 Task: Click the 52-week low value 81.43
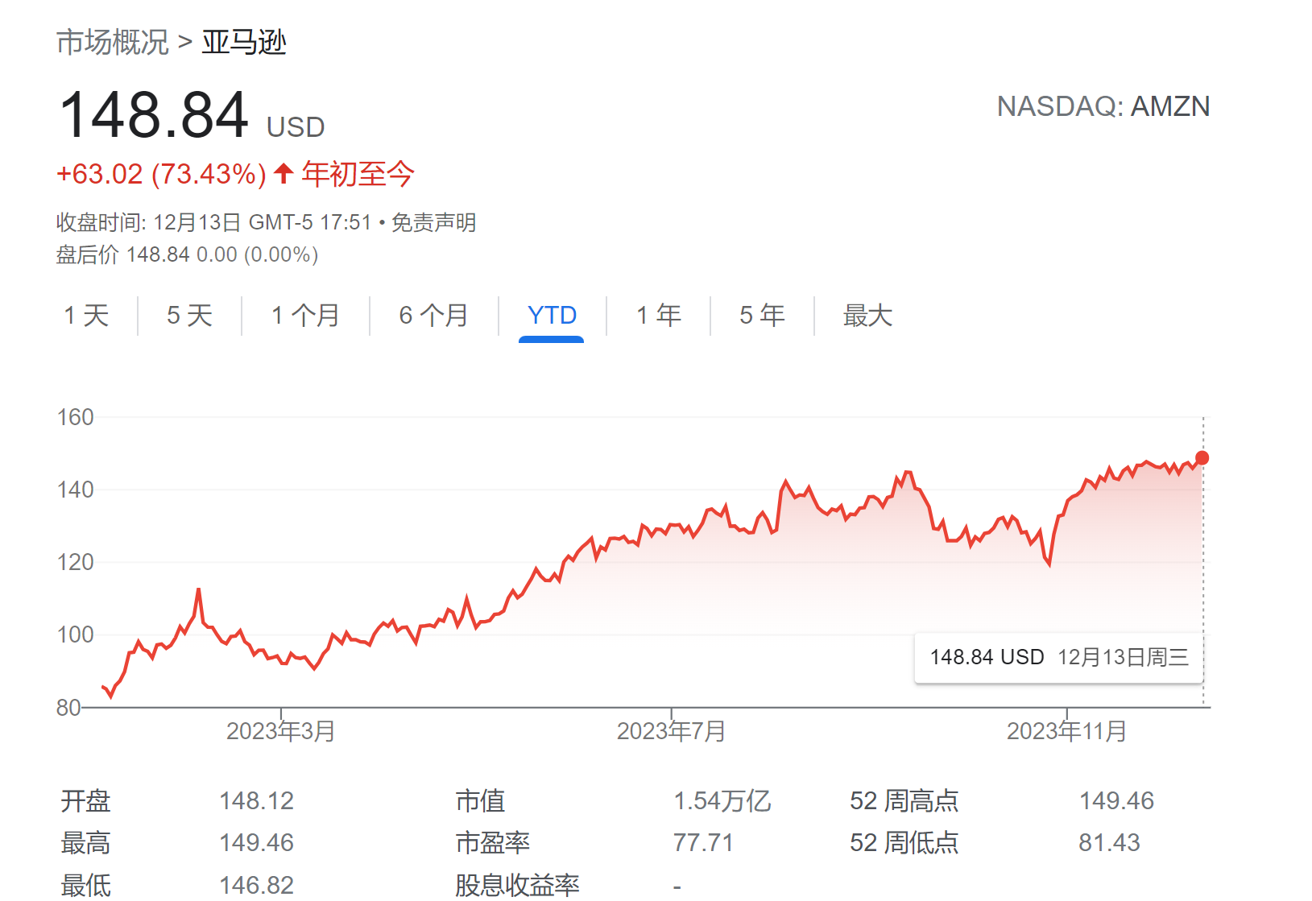click(1109, 843)
